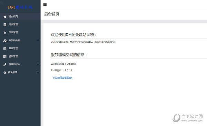
Task: Expand the 模块管理 submenu plus sign
Action: pyautogui.click(x=38, y=72)
